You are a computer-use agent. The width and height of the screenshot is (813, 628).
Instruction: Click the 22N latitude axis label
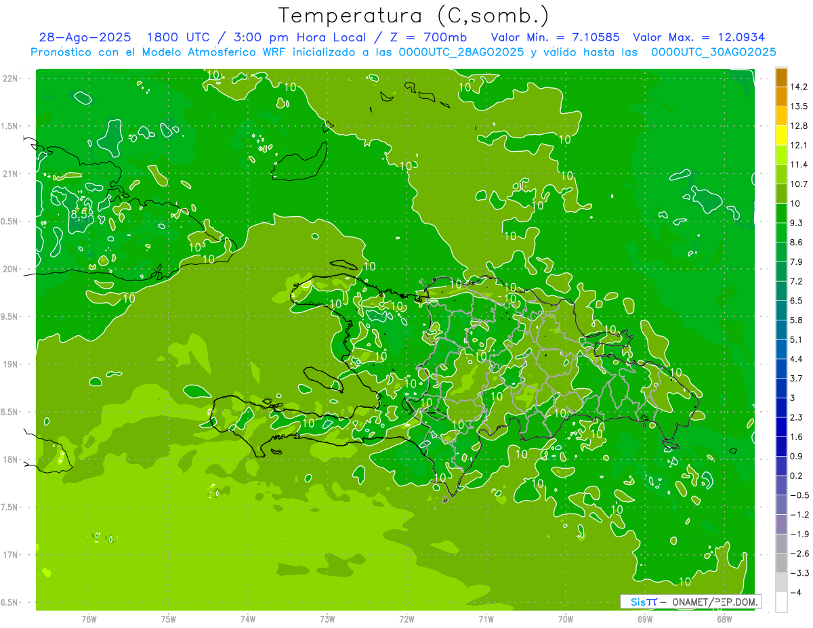[10, 78]
